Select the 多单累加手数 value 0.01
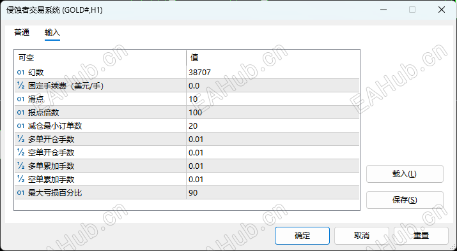 pyautogui.click(x=196, y=166)
